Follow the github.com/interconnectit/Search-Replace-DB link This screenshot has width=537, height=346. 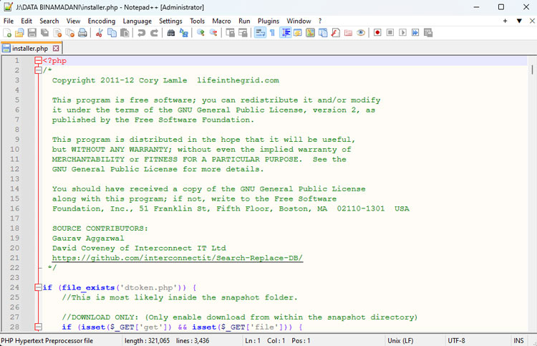[x=178, y=258]
